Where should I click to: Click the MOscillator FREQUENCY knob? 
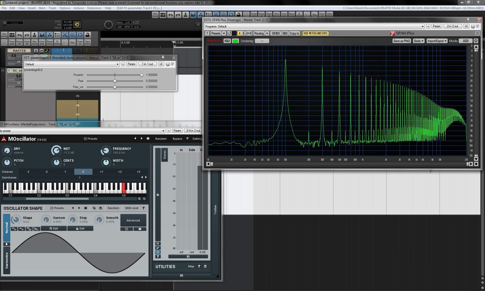[x=105, y=151]
